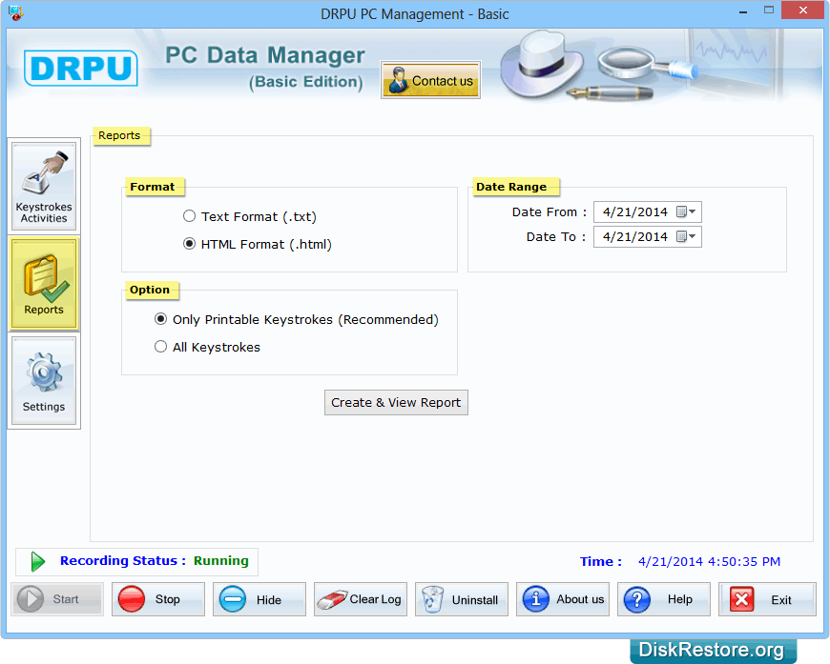Image resolution: width=830 pixels, height=664 pixels.
Task: Click the Running status text
Action: [220, 560]
